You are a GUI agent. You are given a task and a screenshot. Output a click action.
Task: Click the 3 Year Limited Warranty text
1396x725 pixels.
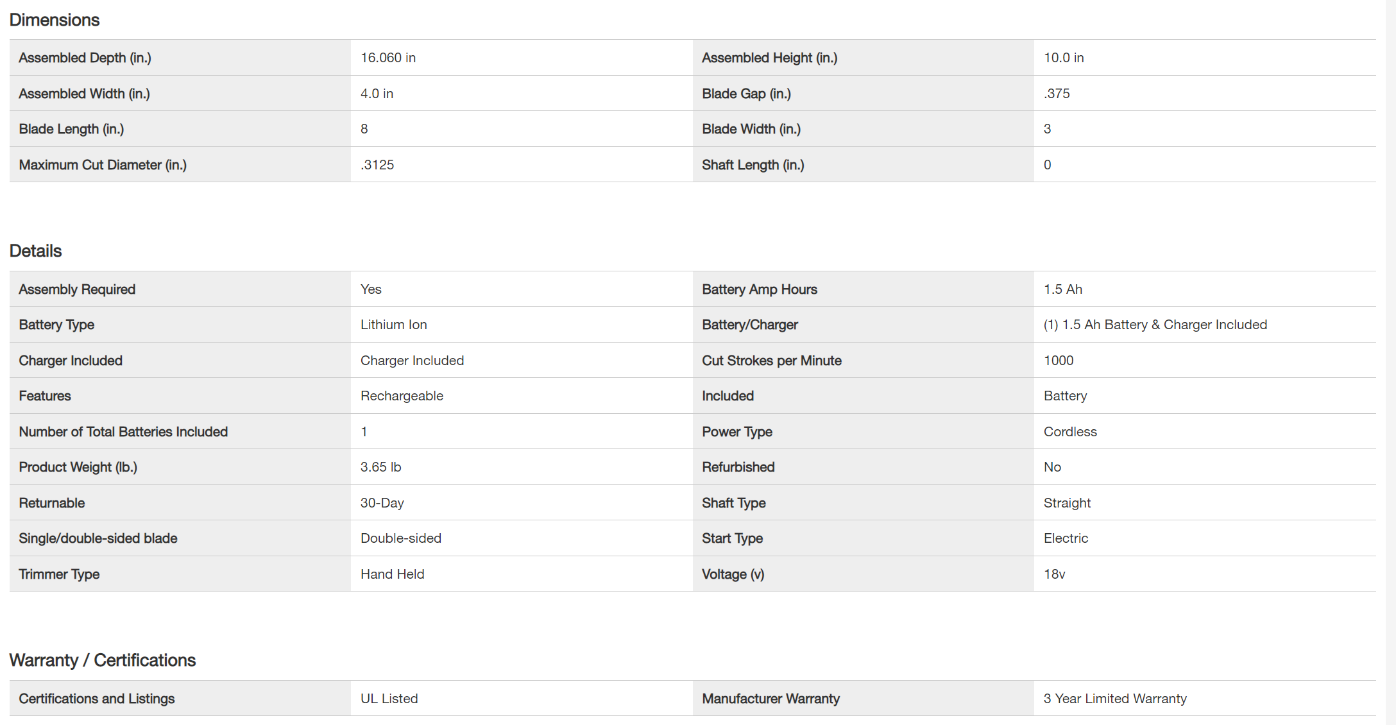(1115, 699)
